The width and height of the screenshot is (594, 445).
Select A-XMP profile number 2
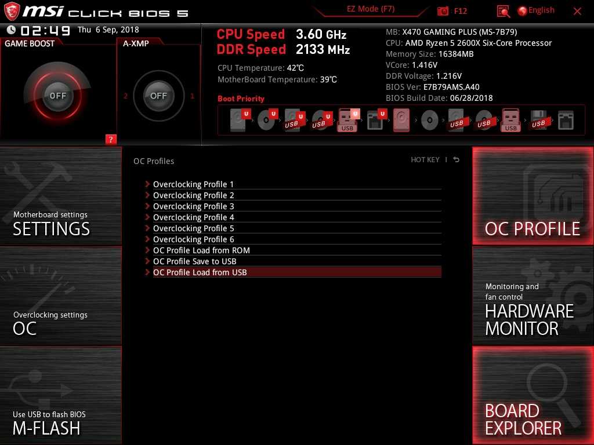coord(125,96)
